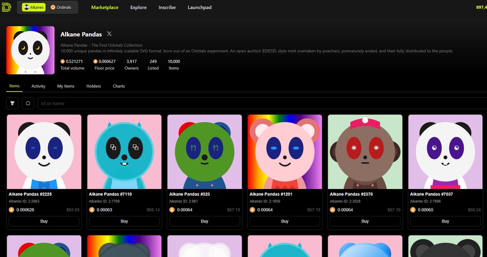The width and height of the screenshot is (487, 257).
Task: Click the green balance number at top right
Action: [481, 7]
